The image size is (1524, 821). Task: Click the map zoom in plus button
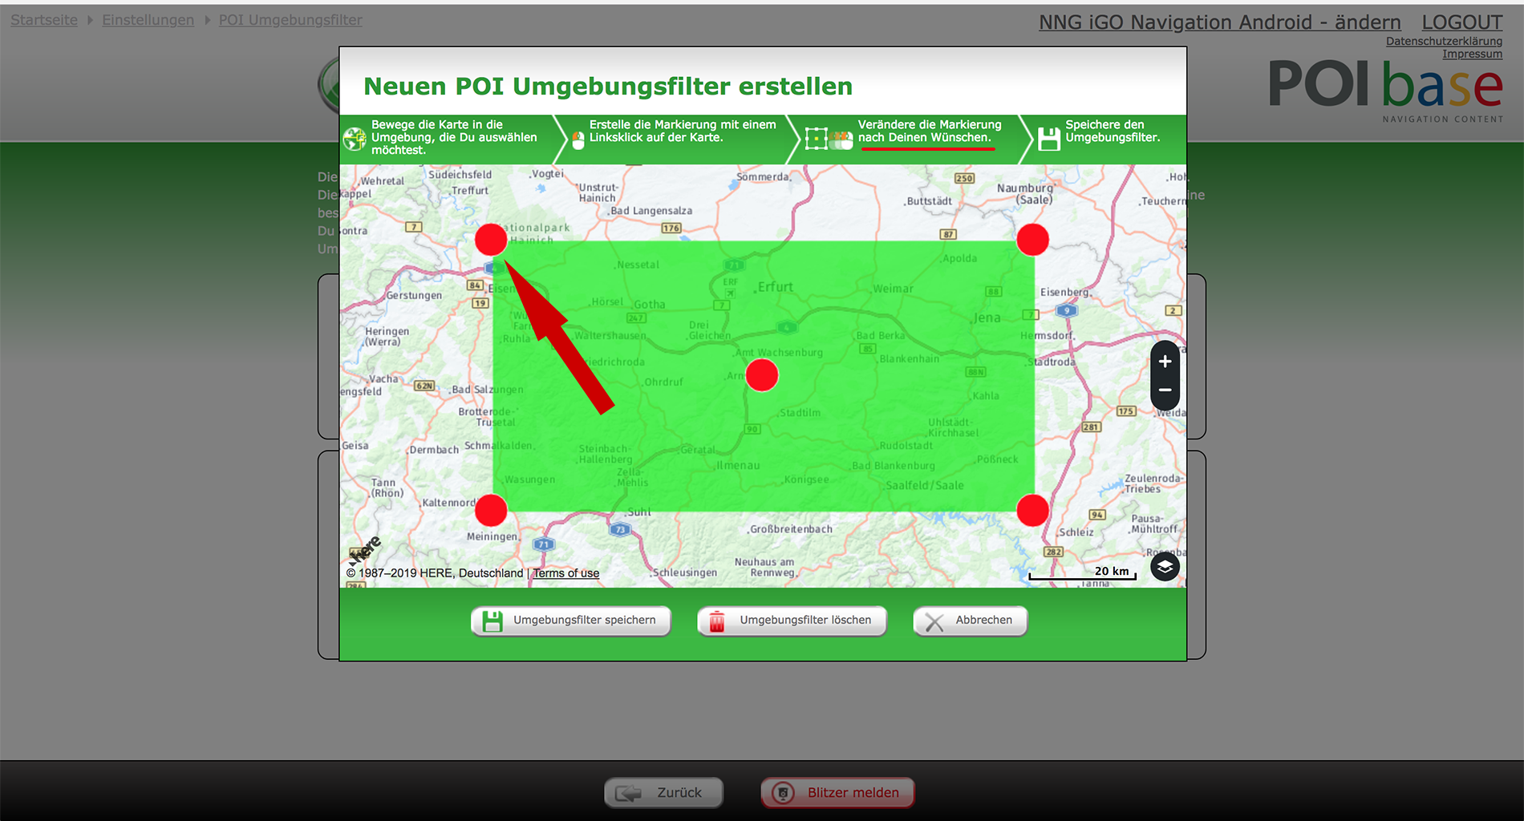coord(1165,362)
